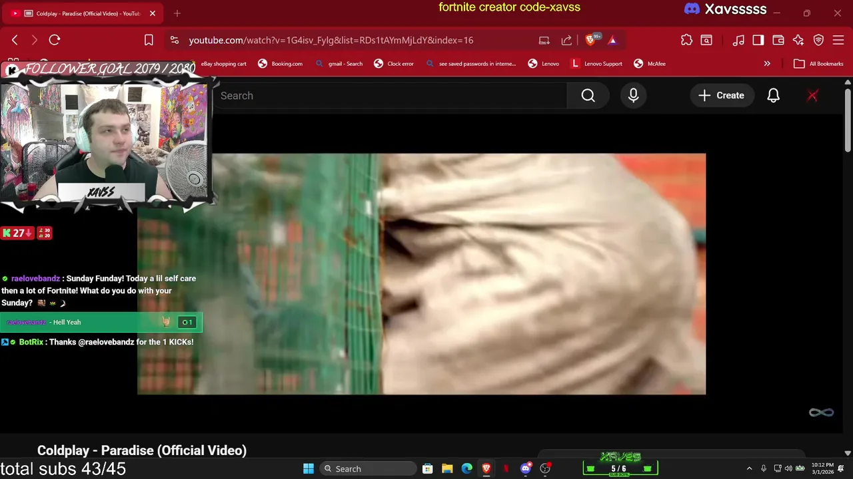The image size is (853, 479).
Task: Go back to the previous page
Action: click(x=15, y=40)
